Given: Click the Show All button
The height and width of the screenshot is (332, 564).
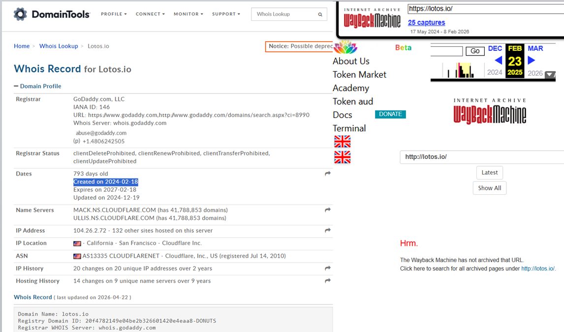Looking at the screenshot, I should point(490,188).
